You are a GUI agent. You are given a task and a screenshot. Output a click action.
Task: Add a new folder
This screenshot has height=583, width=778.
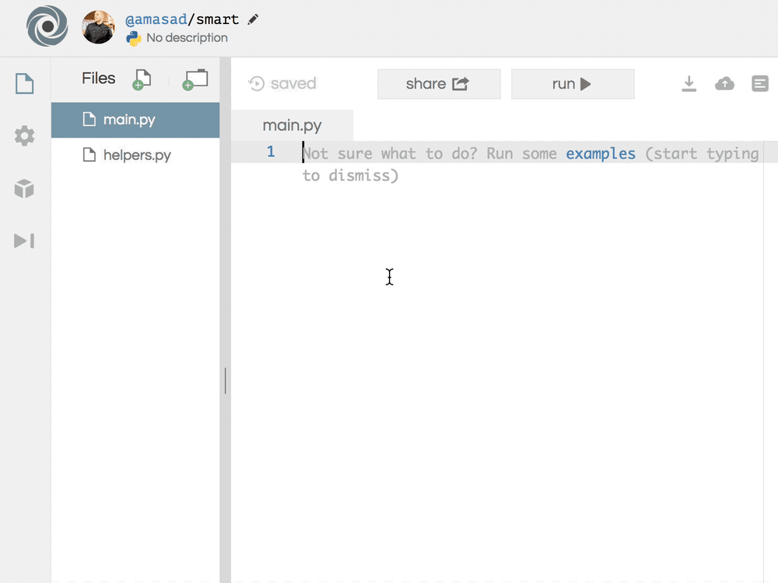[x=195, y=79]
